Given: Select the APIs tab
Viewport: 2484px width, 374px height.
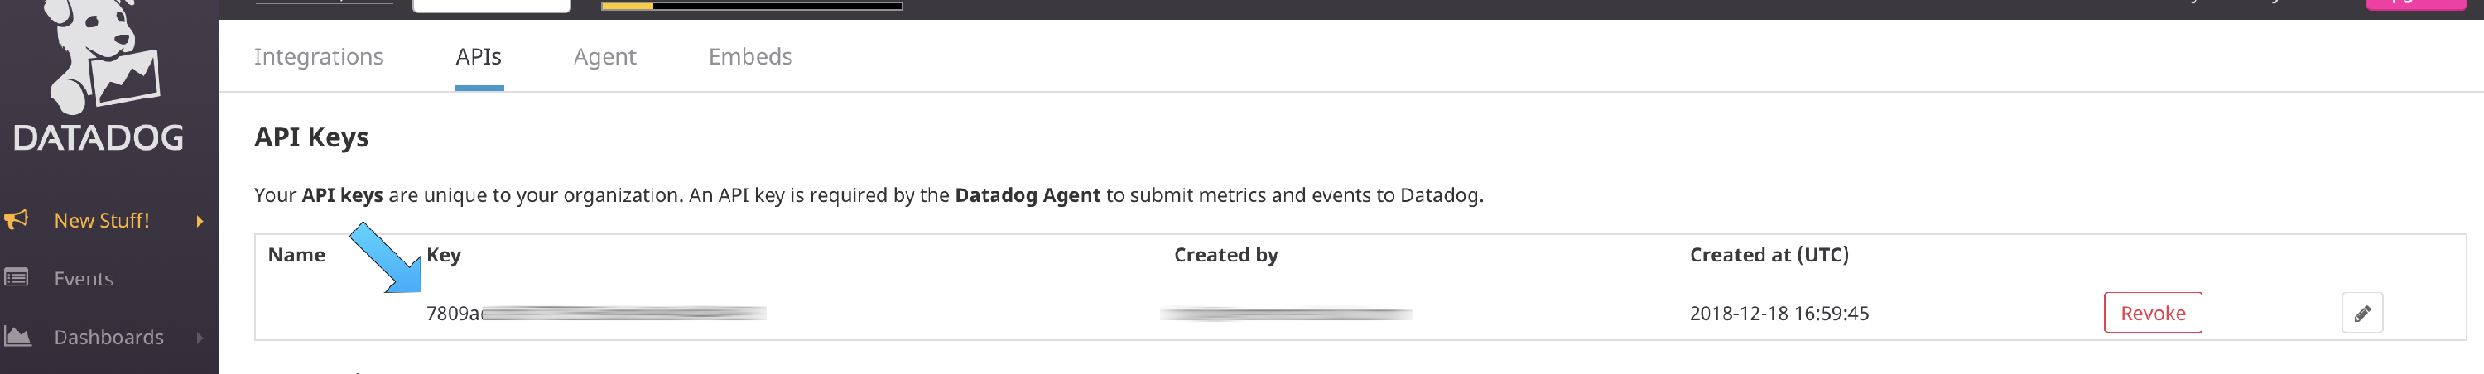Looking at the screenshot, I should (x=479, y=57).
